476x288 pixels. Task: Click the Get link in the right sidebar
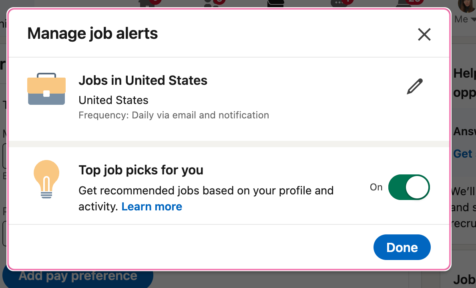tap(463, 154)
